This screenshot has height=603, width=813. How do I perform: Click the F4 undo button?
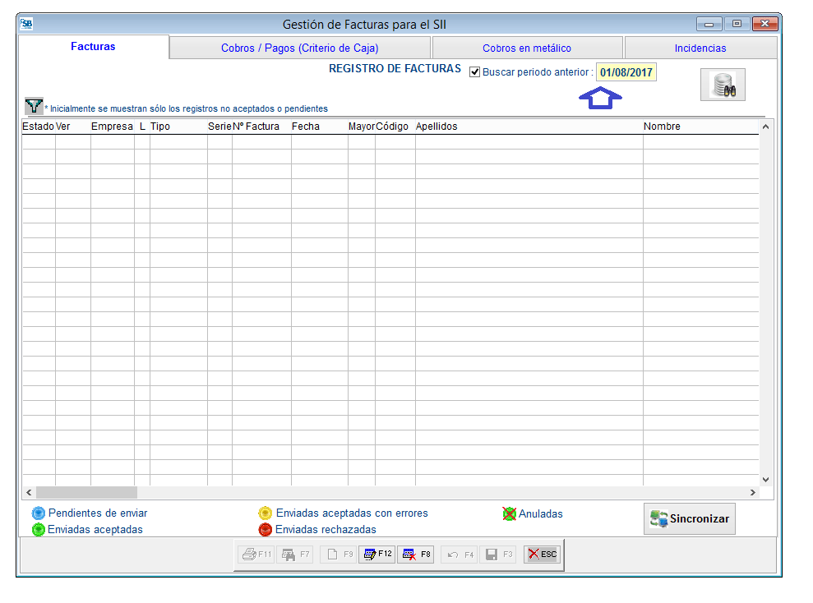coord(460,555)
